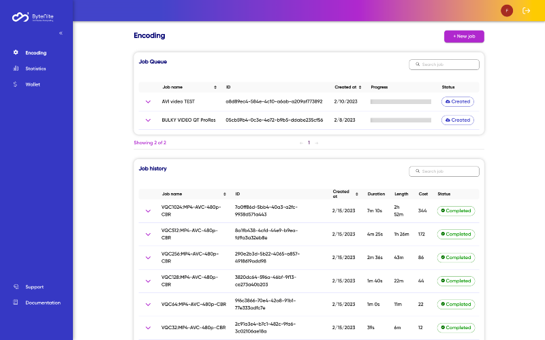Click progress bar of BULKY VIDEO job

coord(401,120)
